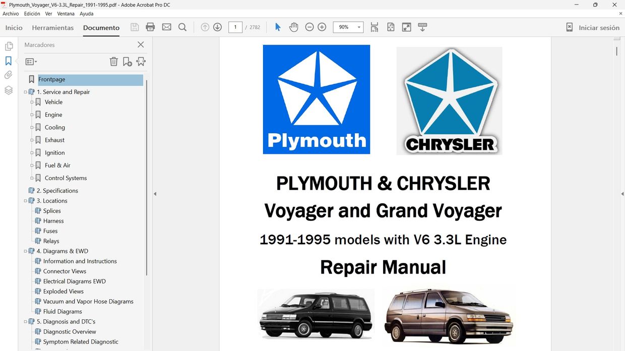Open the Diagnostic Overview bookmark
The width and height of the screenshot is (625, 351).
click(70, 331)
